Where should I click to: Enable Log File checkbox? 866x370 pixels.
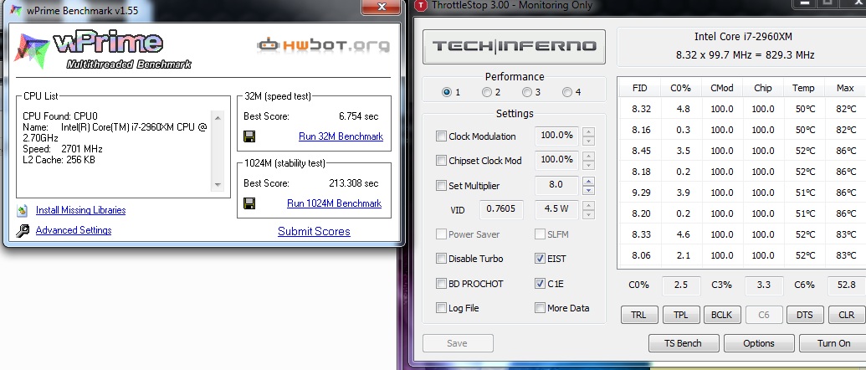point(441,307)
